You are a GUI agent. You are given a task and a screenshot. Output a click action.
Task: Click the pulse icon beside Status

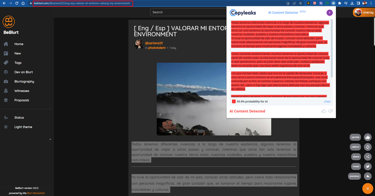pos(6,118)
